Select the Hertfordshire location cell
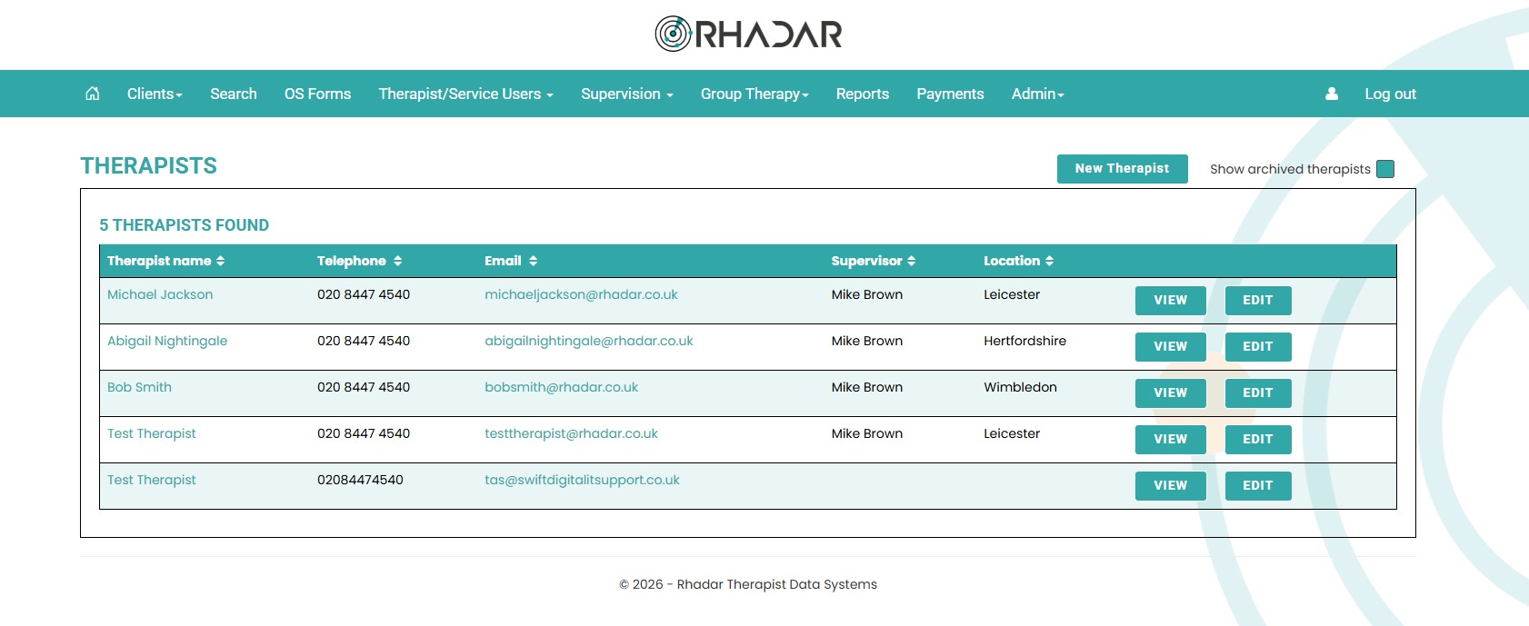The width and height of the screenshot is (1529, 626). [x=1024, y=341]
